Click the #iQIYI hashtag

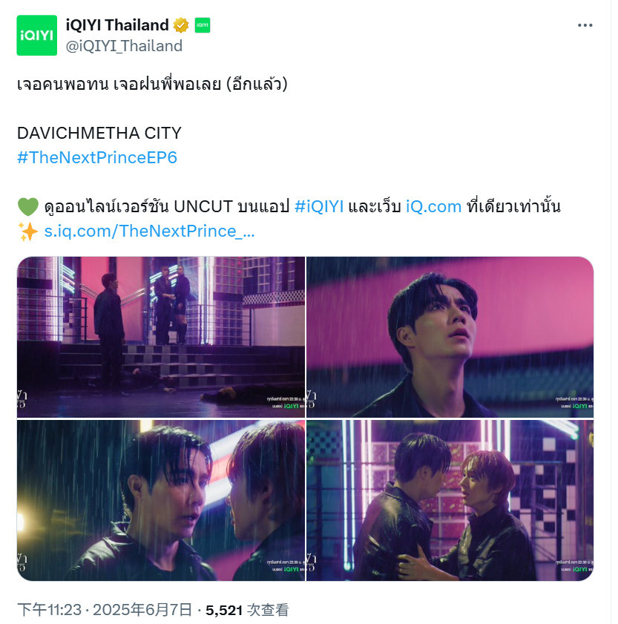319,207
